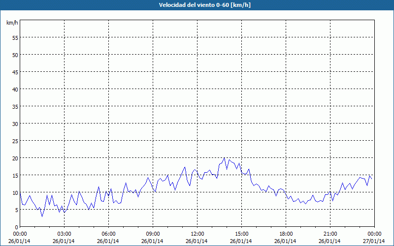Click the x-axis time label 03:00
Viewport: 394px width, 246px height.
point(65,234)
